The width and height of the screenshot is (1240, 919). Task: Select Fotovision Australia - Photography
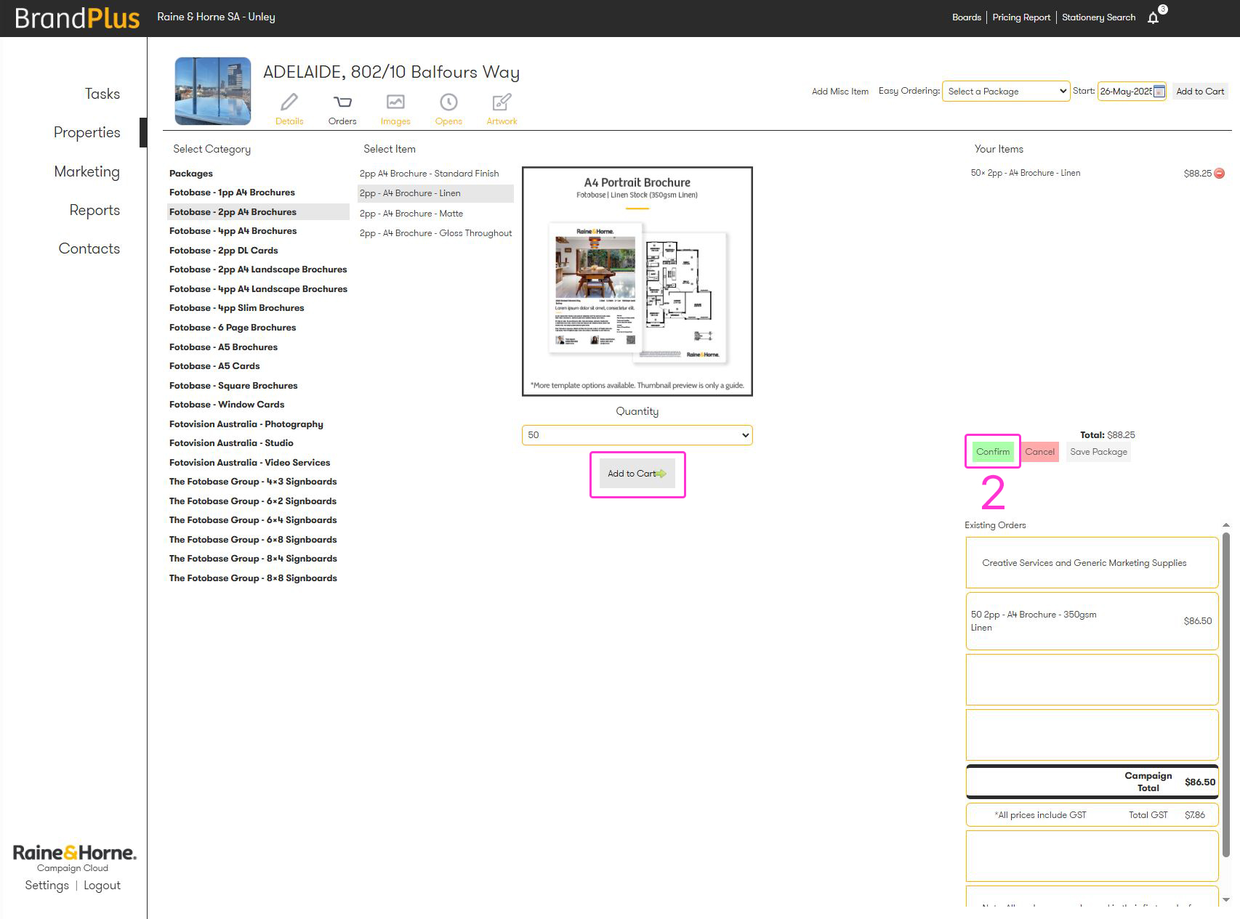[246, 424]
